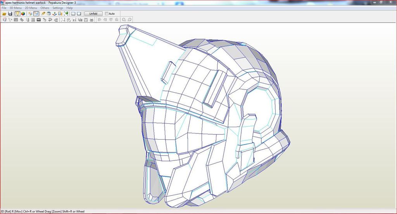Expand the Settings menu
397x214 pixels.
point(58,8)
